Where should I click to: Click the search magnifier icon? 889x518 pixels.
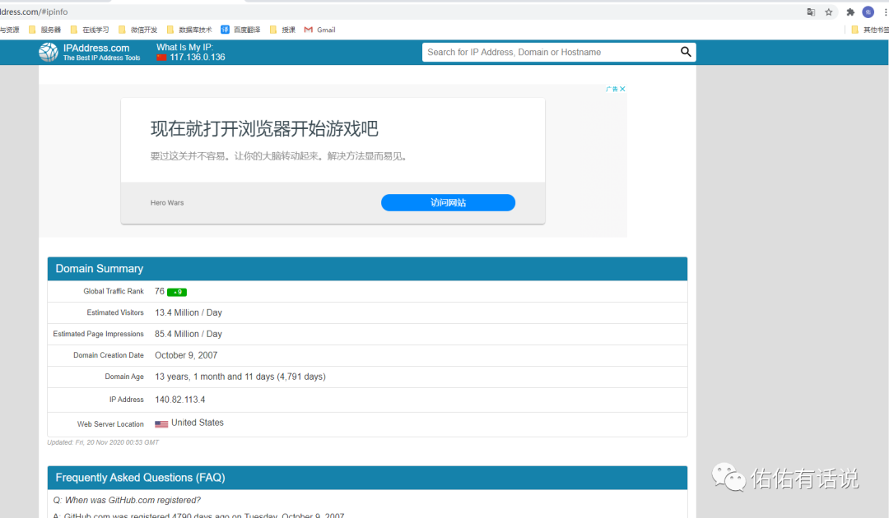pos(686,52)
